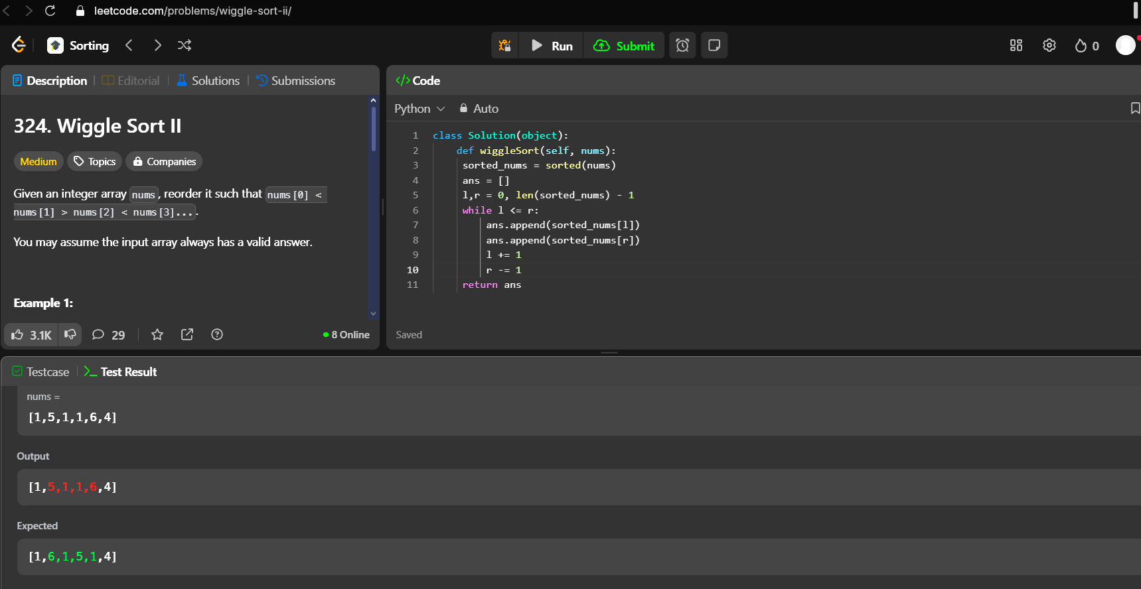Click the while l <= r line
The height and width of the screenshot is (589, 1141).
(x=500, y=210)
